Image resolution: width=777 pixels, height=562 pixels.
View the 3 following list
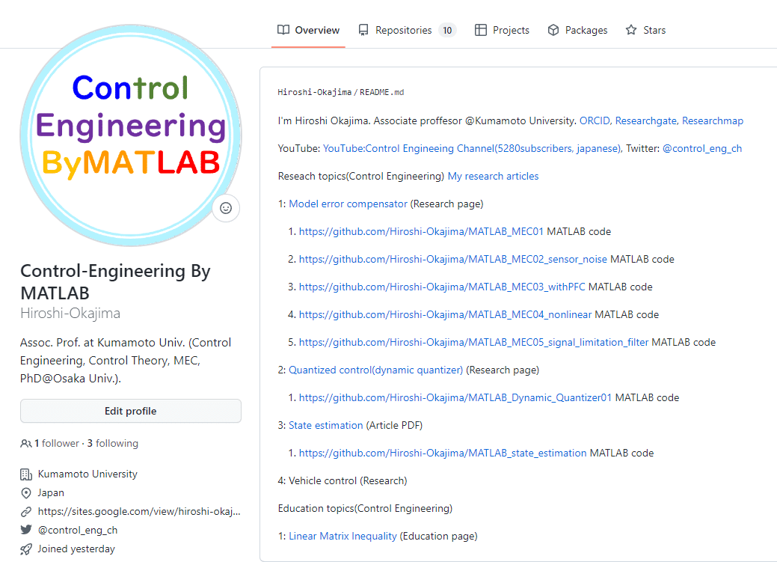[112, 444]
